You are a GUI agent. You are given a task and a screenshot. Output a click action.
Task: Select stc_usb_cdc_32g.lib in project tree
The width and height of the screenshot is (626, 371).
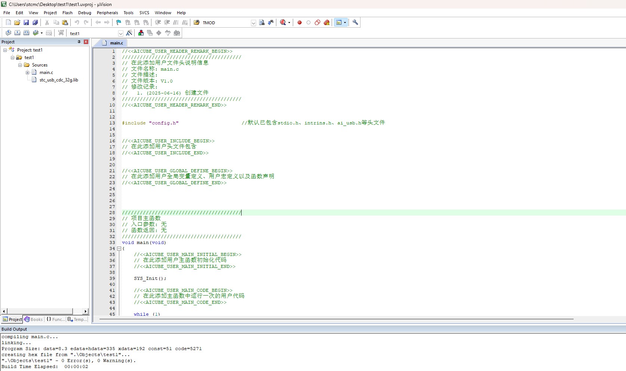click(59, 80)
